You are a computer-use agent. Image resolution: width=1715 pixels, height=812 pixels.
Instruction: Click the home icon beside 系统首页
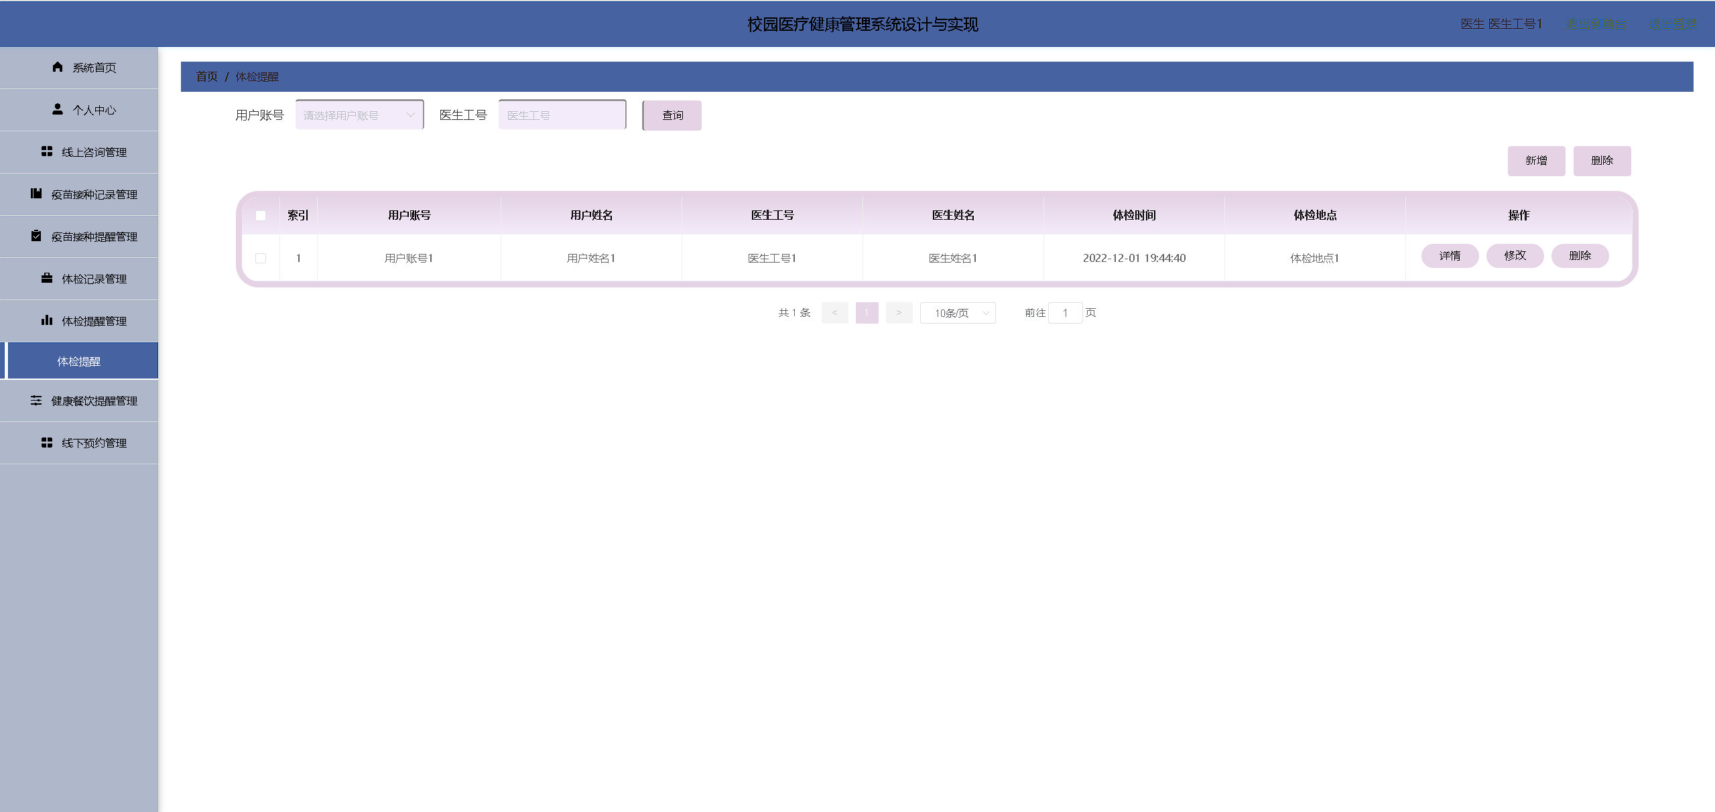point(58,67)
